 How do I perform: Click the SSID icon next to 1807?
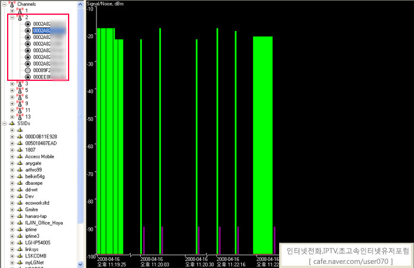click(x=20, y=150)
